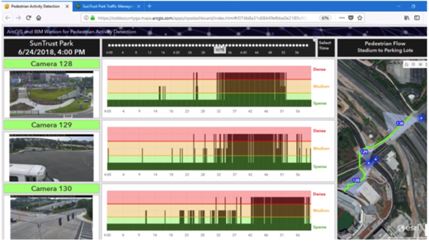429x241 pixels.
Task: Open Camera 130 video thumbnail
Action: (52, 217)
